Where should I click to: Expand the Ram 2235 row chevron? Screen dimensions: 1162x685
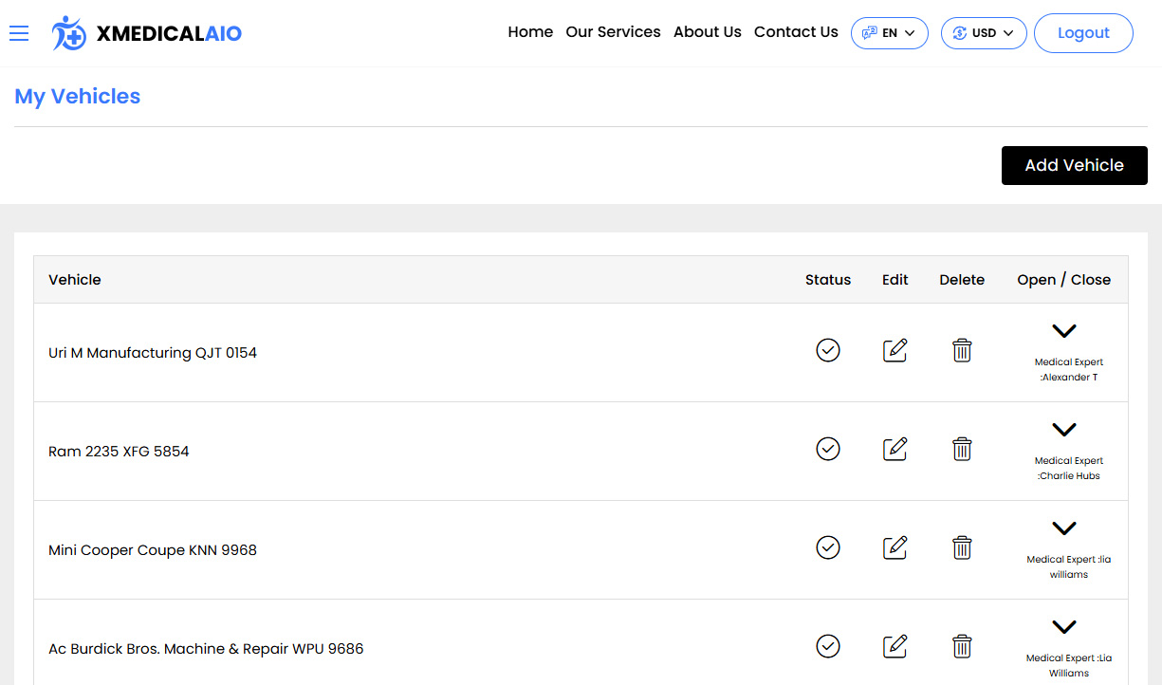click(x=1064, y=430)
